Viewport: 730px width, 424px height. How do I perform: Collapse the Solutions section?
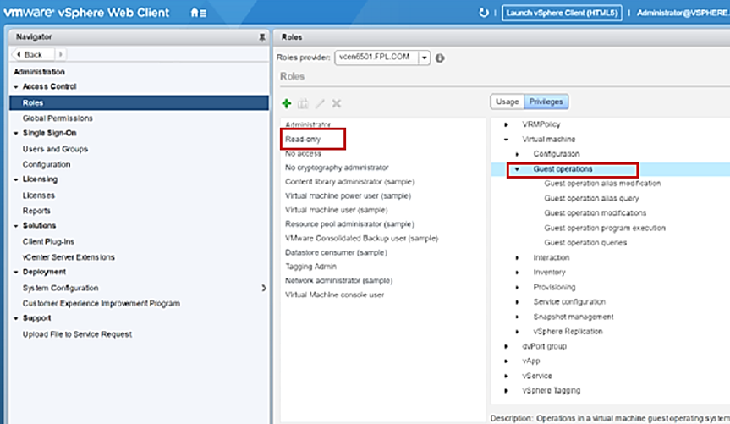16,226
